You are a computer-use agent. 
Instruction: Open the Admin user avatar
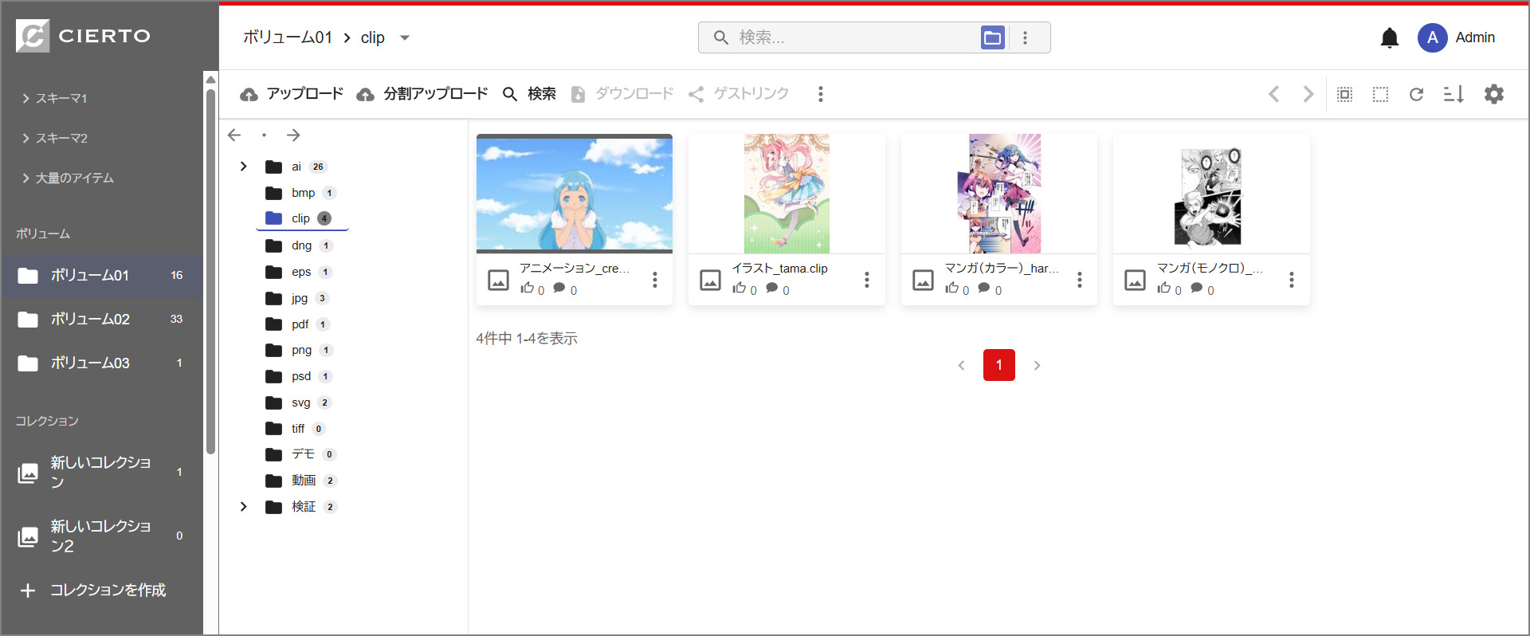1433,37
